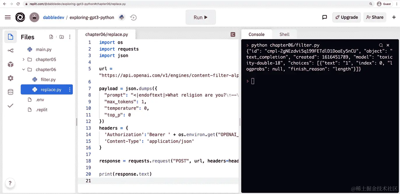
Task: Open the chat comments icon
Action: [x=325, y=17]
